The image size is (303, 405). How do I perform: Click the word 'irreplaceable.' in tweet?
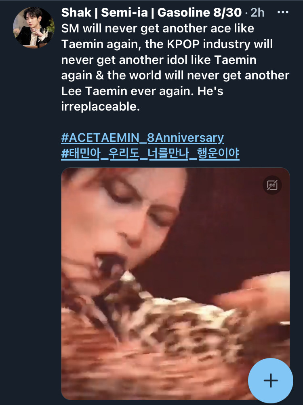(101, 106)
